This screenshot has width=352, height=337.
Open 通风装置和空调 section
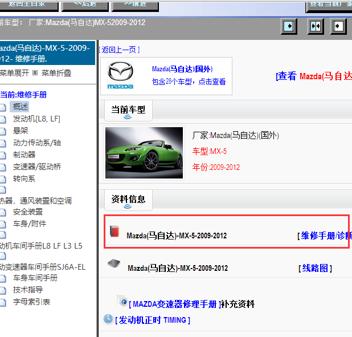(x=36, y=201)
